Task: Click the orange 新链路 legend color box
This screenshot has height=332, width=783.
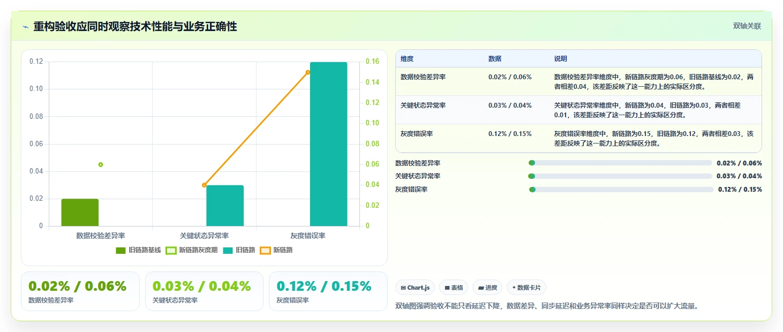Action: (265, 250)
